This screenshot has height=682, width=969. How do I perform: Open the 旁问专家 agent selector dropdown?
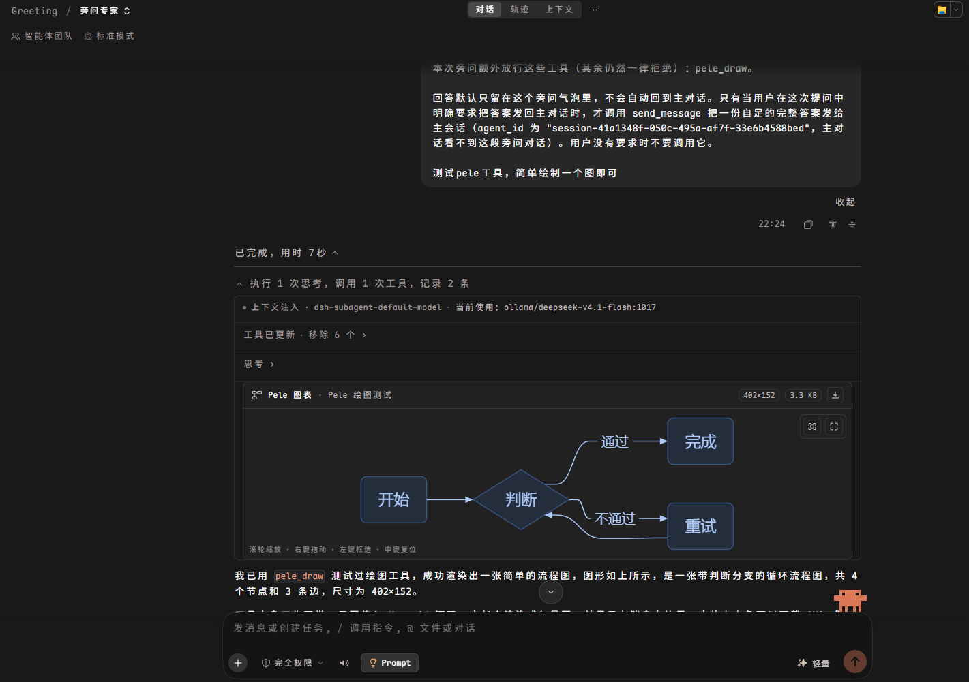tap(105, 11)
